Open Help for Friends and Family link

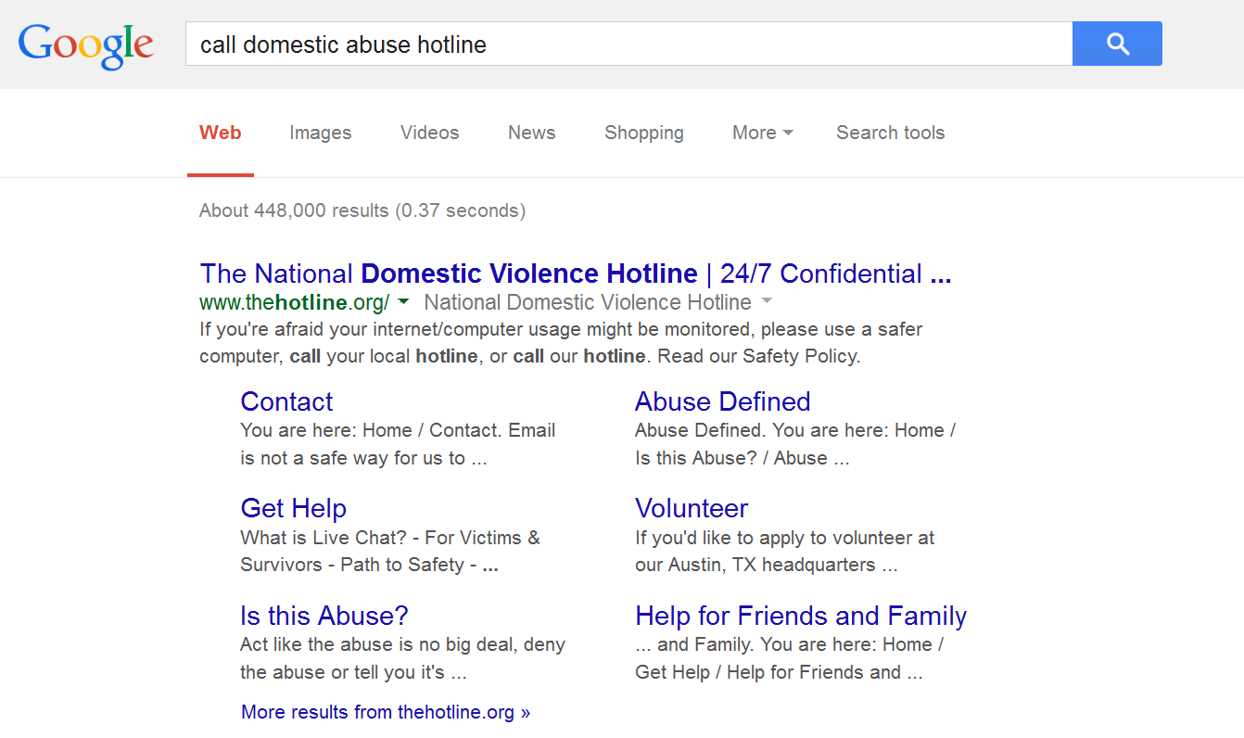pos(800,616)
